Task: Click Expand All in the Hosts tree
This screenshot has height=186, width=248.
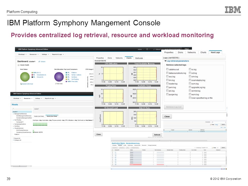Action: click(17, 138)
